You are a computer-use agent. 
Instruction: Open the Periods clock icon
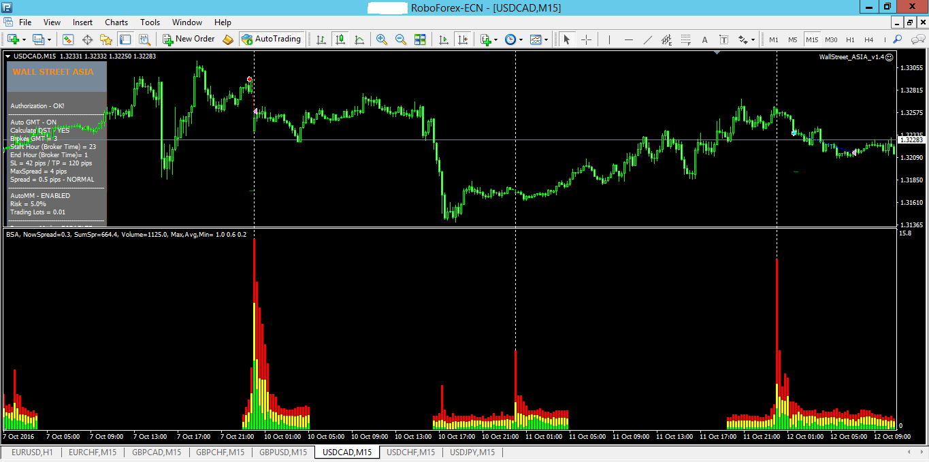click(510, 39)
